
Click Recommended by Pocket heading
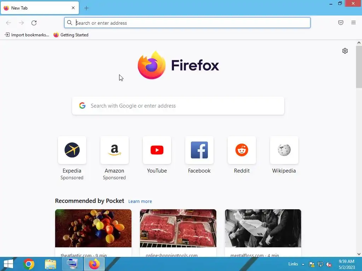click(x=89, y=201)
